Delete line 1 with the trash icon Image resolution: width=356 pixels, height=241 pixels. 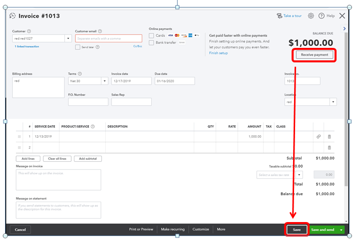(329, 137)
